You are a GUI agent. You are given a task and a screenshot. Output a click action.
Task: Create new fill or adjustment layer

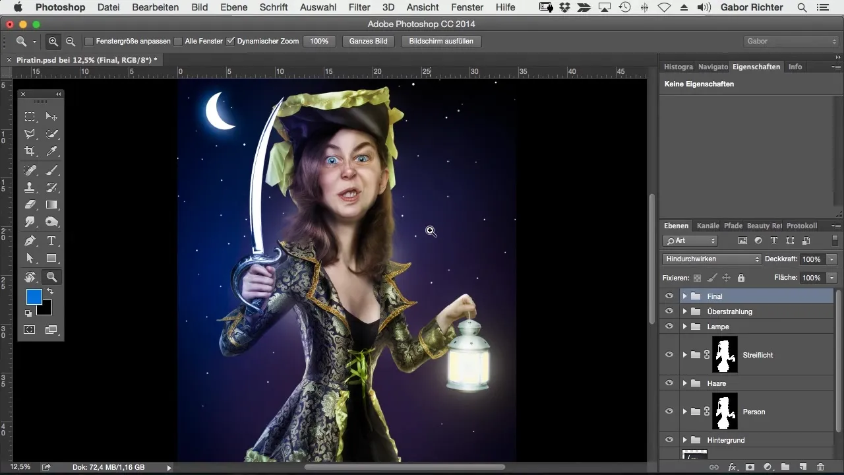coord(768,467)
